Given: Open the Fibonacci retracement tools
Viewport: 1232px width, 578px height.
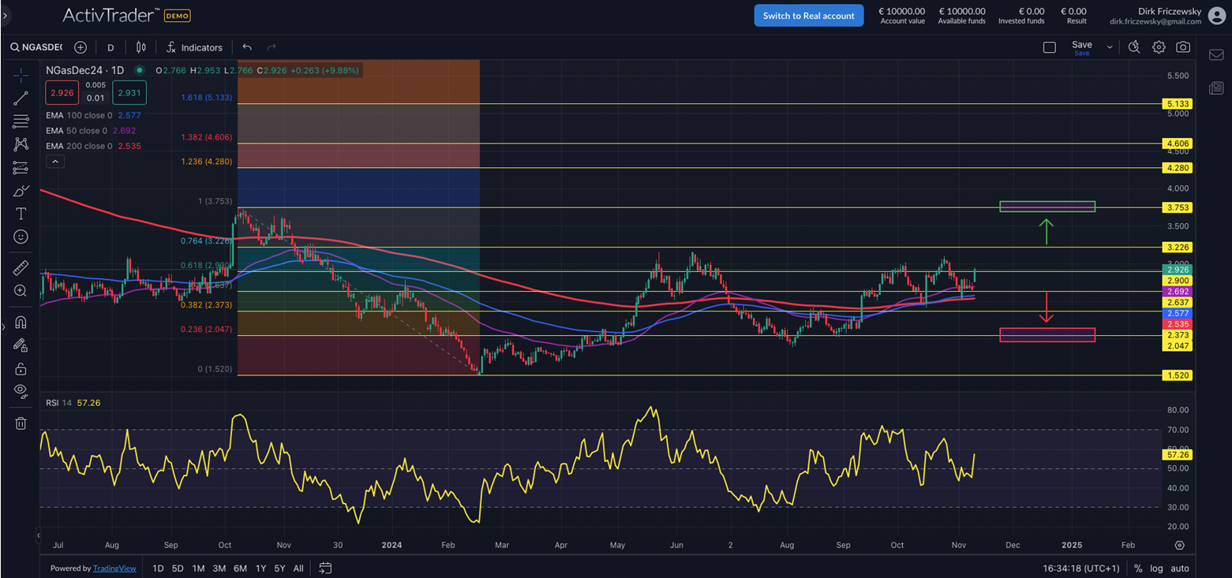Looking at the screenshot, I should pyautogui.click(x=21, y=121).
